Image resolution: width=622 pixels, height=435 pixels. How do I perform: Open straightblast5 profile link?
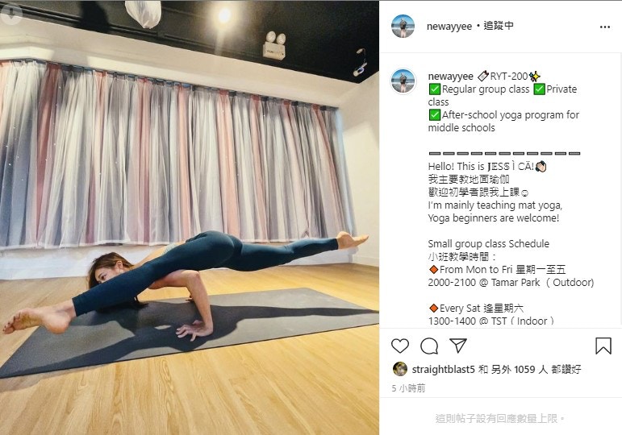443,369
